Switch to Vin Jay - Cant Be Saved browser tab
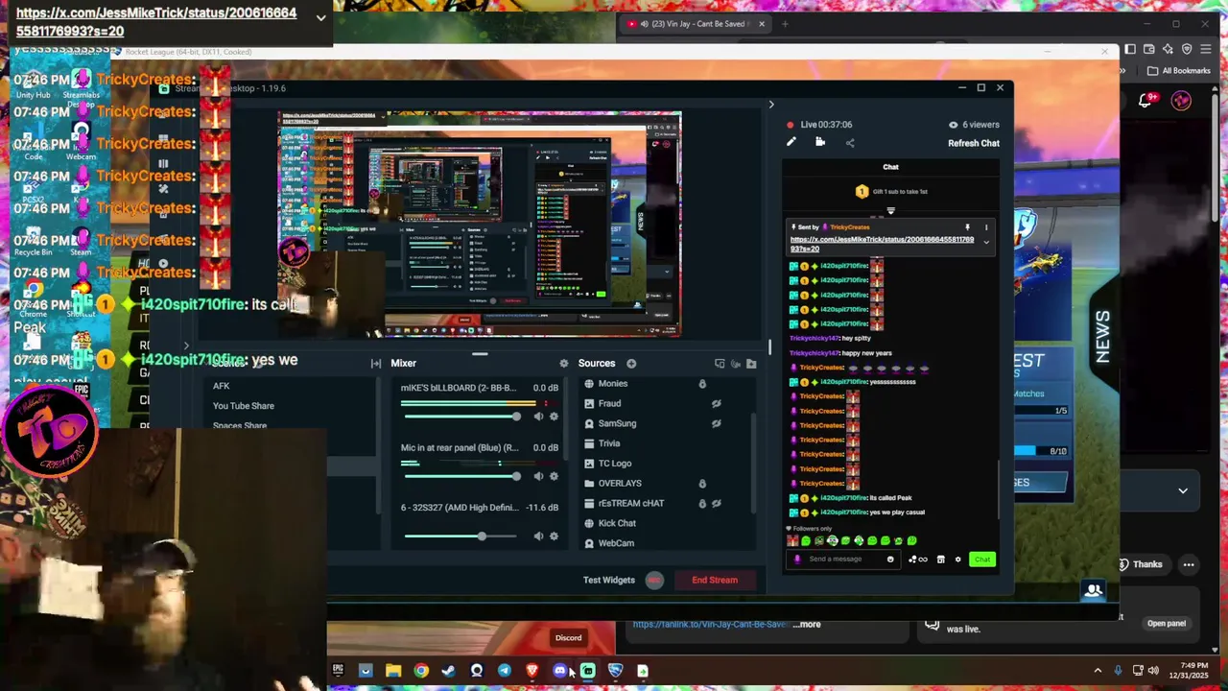This screenshot has height=691, width=1228. tap(693, 24)
